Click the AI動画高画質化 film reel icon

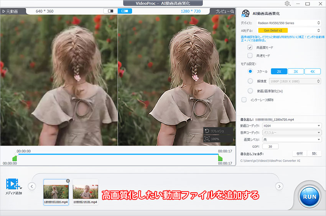pos(245,13)
